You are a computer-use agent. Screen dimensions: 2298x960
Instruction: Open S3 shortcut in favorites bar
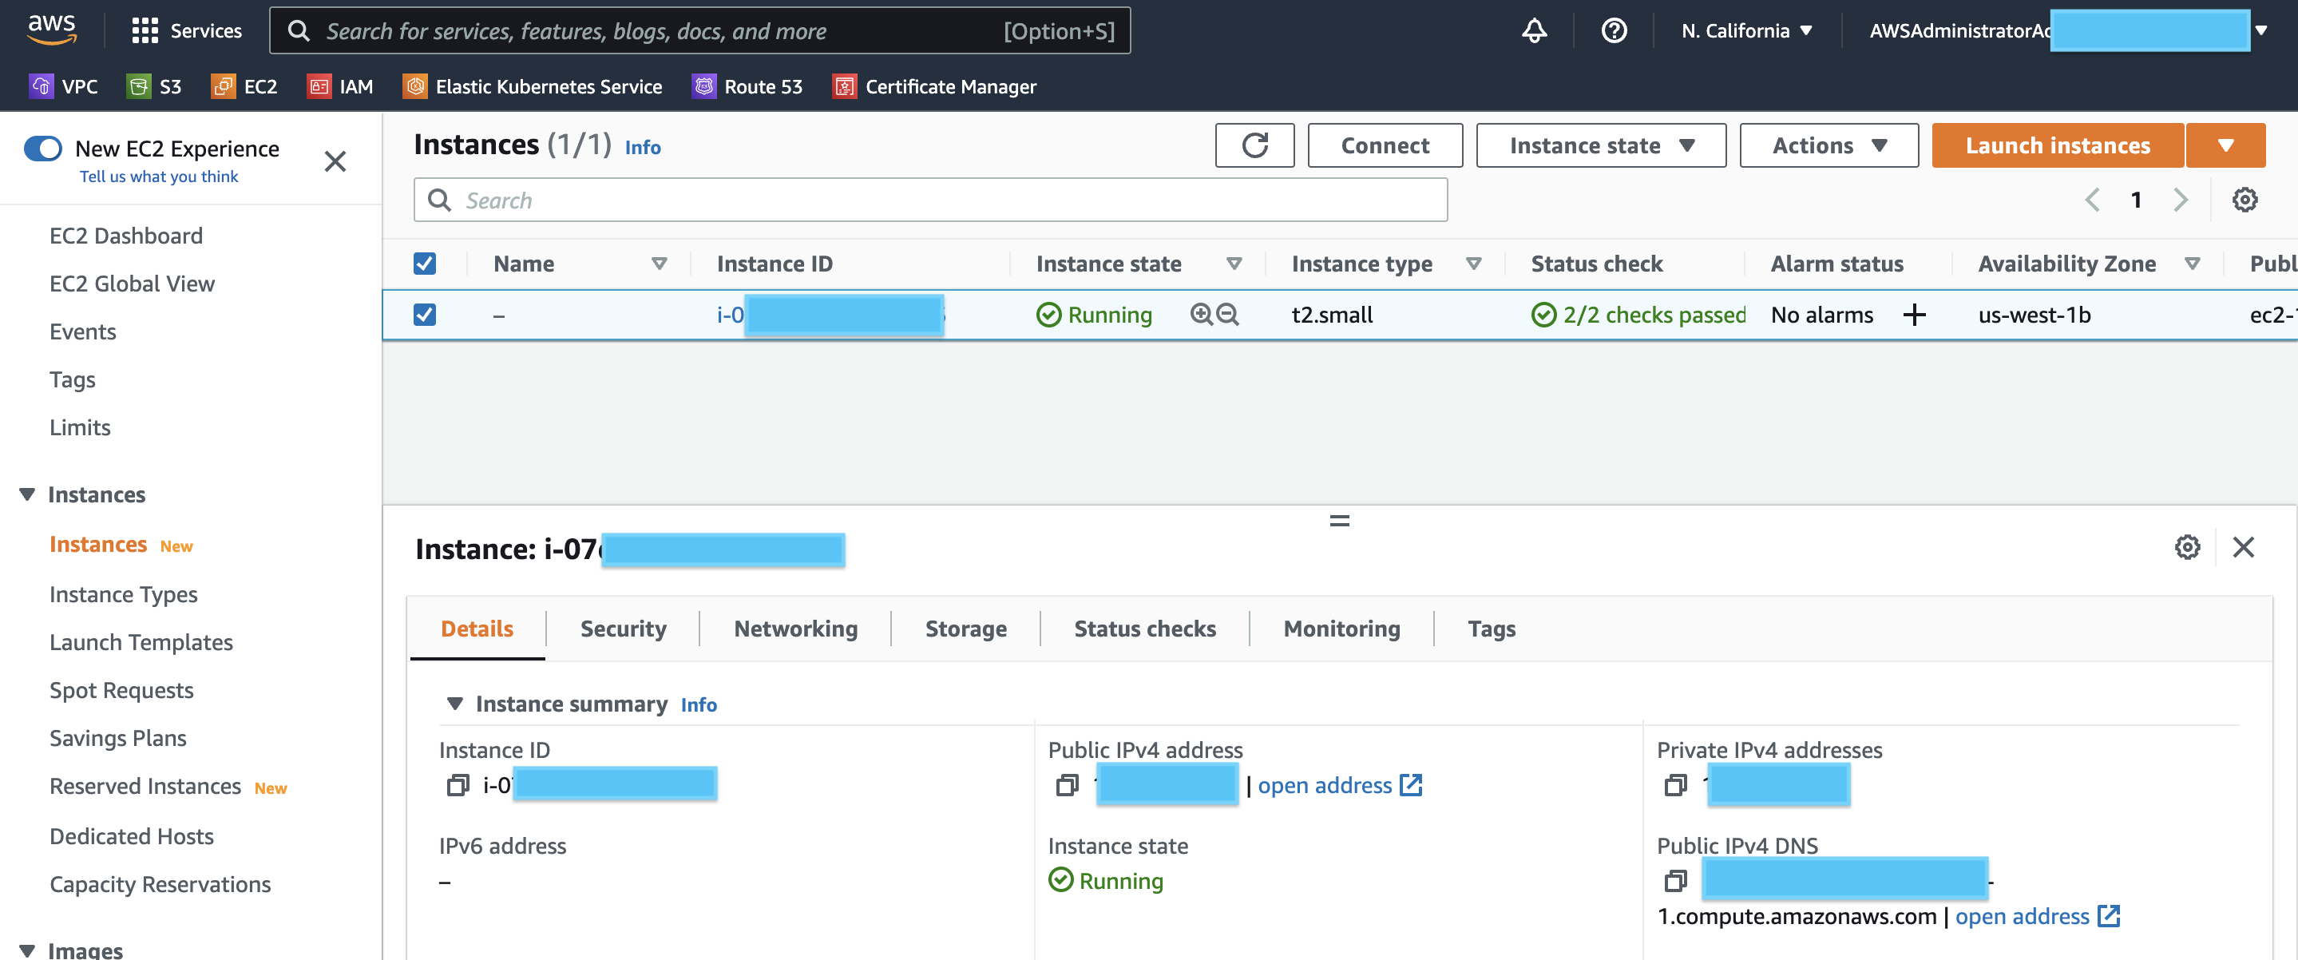pos(154,86)
